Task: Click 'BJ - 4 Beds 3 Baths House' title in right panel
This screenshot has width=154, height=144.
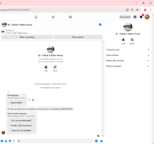Action: (x=128, y=34)
